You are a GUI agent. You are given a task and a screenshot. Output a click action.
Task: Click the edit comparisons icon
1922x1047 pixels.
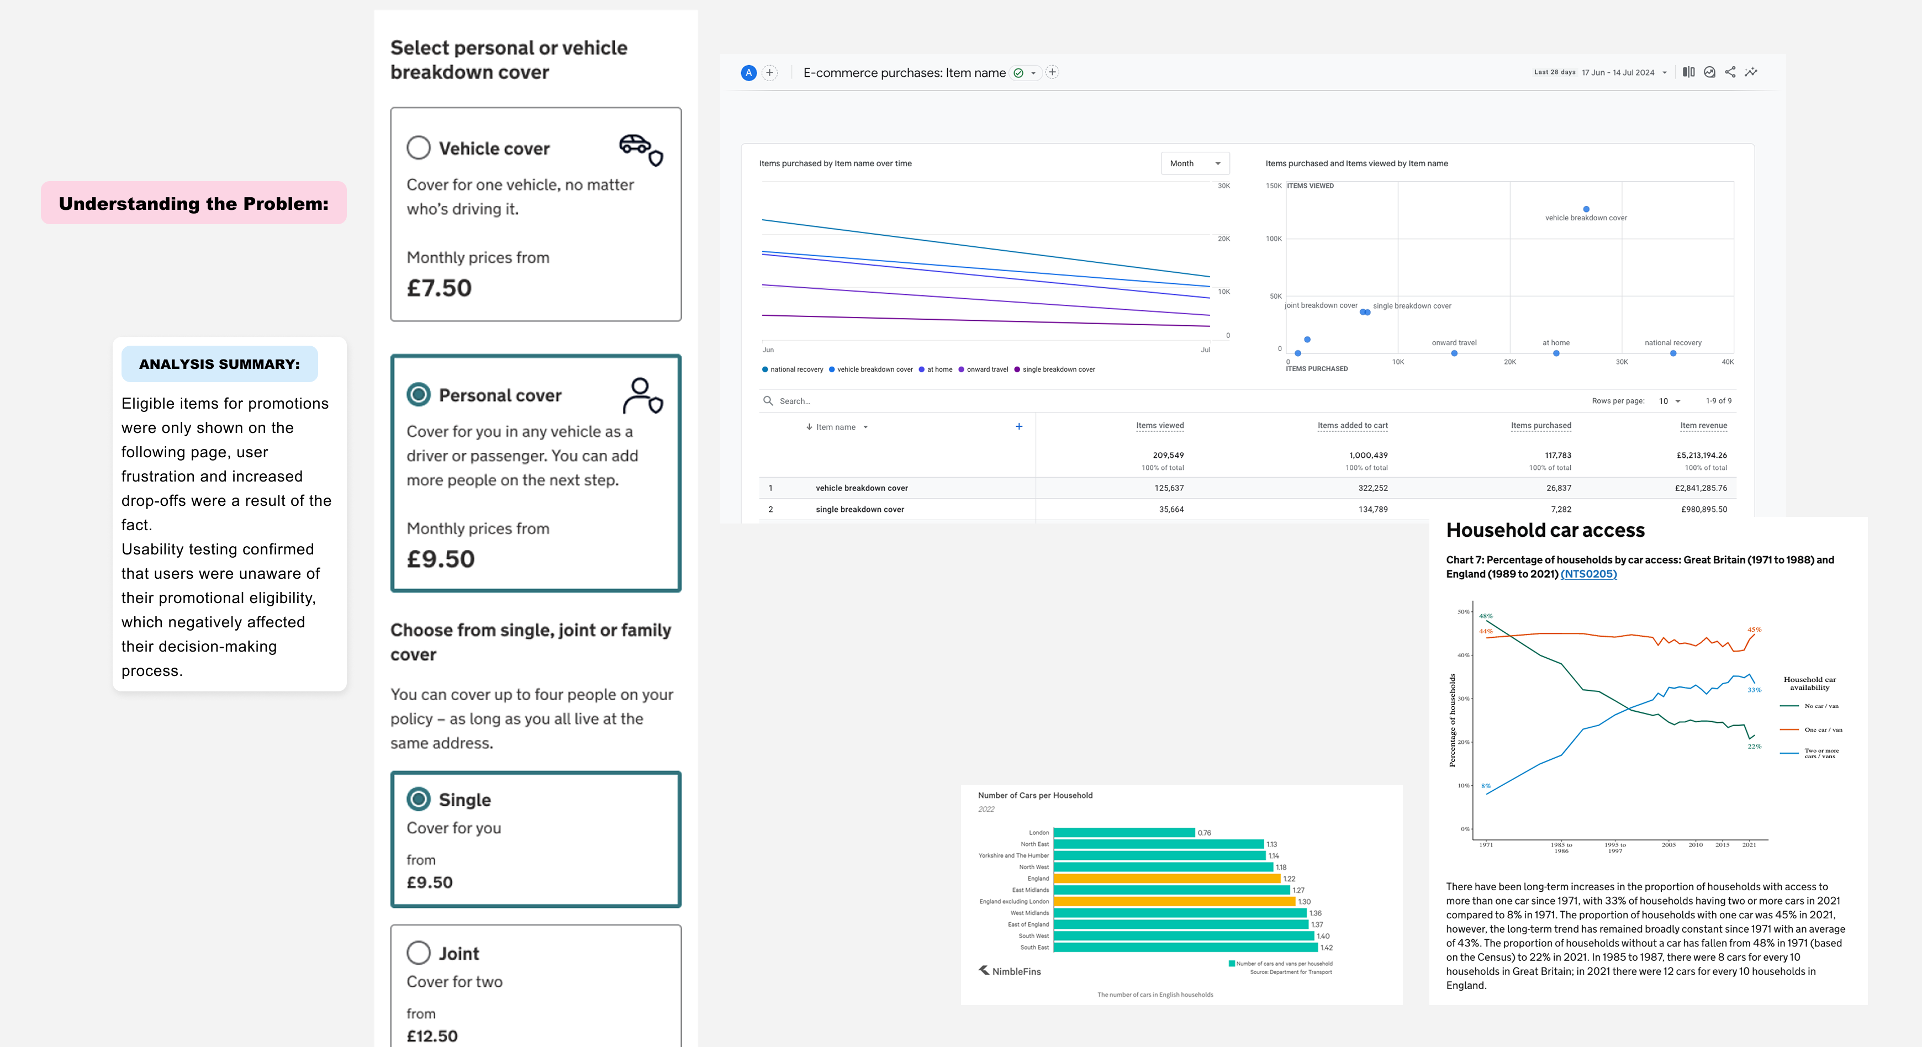(x=1688, y=72)
